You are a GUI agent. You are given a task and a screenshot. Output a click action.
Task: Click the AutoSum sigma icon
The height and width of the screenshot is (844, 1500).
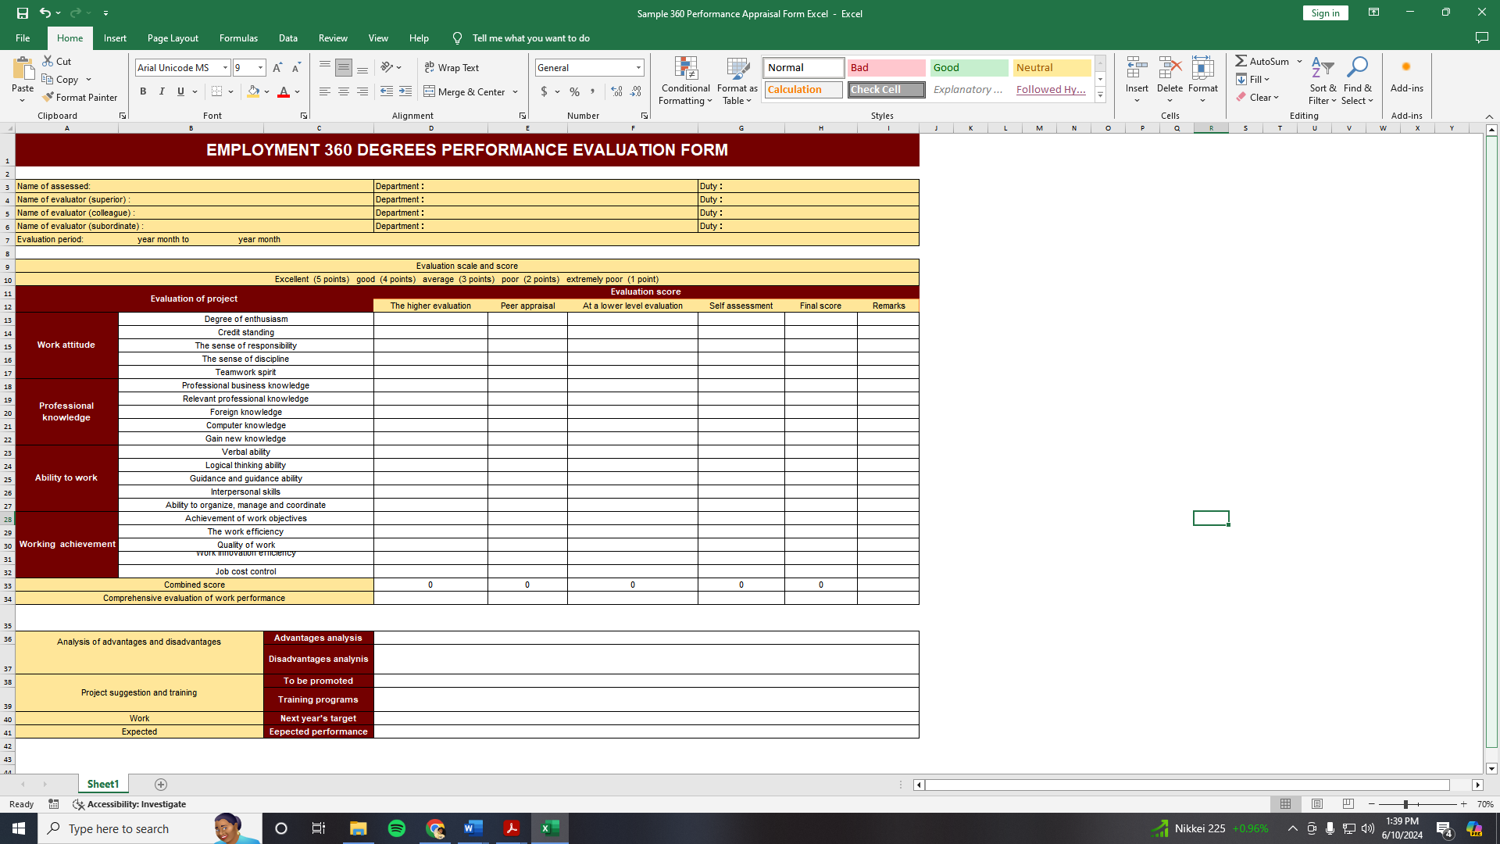(1241, 61)
